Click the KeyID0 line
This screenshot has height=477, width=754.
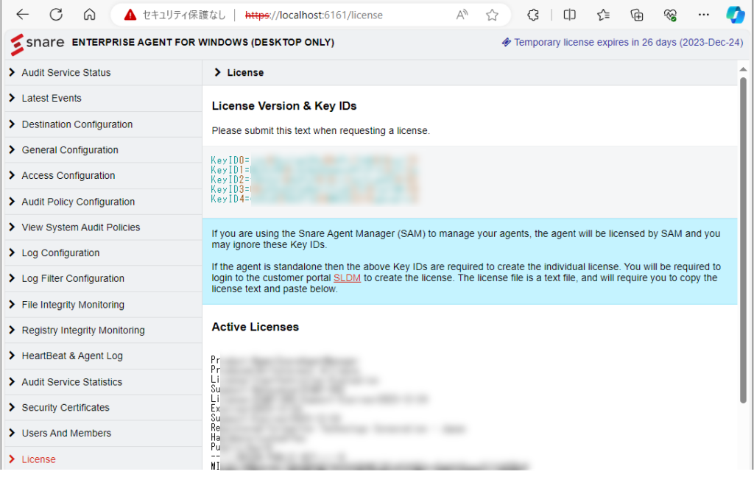(314, 160)
